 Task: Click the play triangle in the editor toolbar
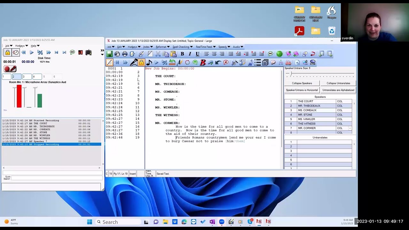click(x=157, y=63)
